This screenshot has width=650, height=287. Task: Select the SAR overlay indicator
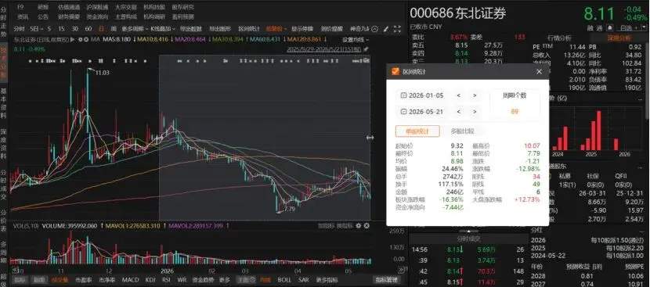(x=304, y=280)
